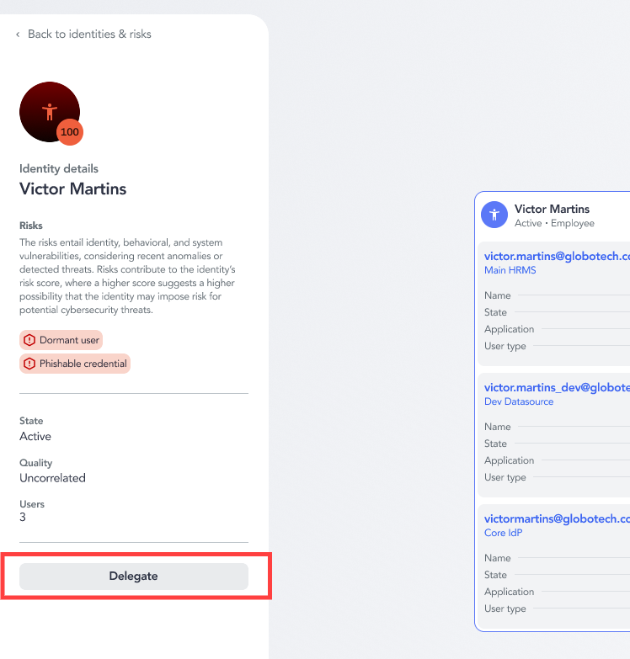Click the Phishable credential risk tag
The width and height of the screenshot is (630, 659).
(75, 364)
